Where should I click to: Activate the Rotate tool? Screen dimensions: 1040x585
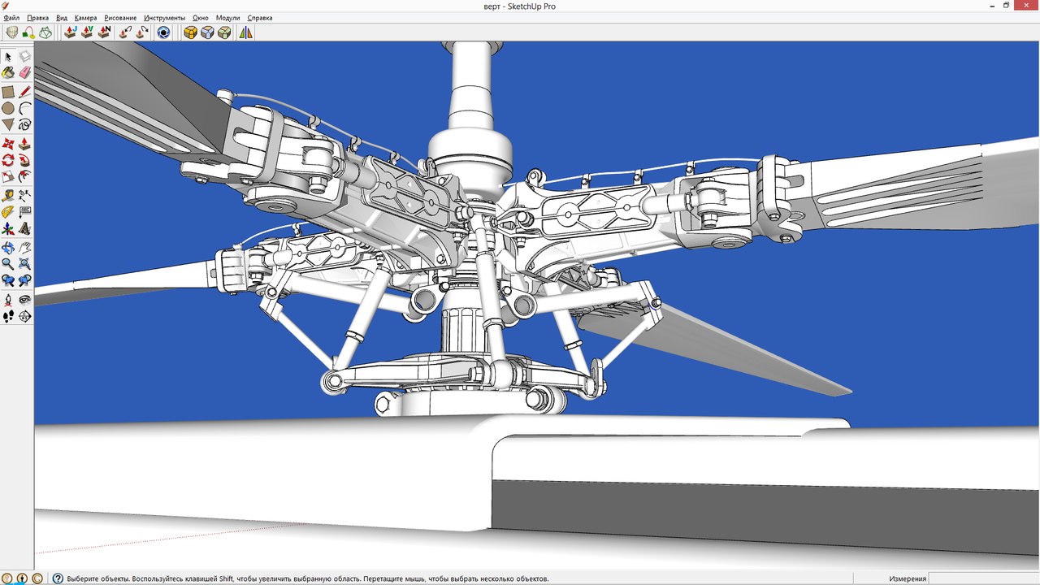(x=8, y=160)
